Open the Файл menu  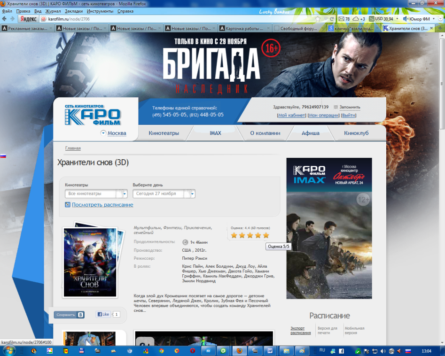click(x=7, y=11)
